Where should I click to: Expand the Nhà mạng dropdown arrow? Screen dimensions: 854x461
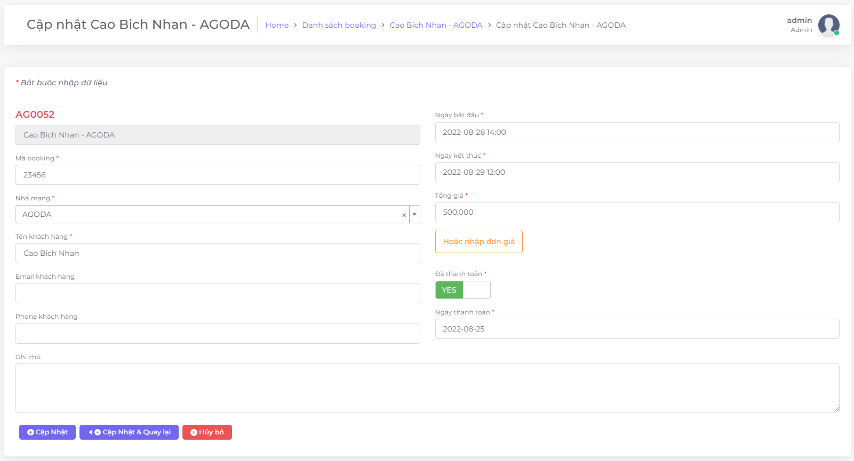tap(414, 215)
